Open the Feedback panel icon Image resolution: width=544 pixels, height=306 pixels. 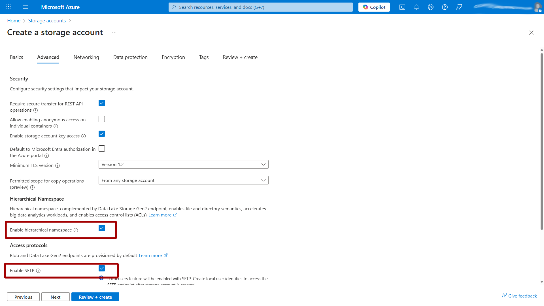coord(459,7)
